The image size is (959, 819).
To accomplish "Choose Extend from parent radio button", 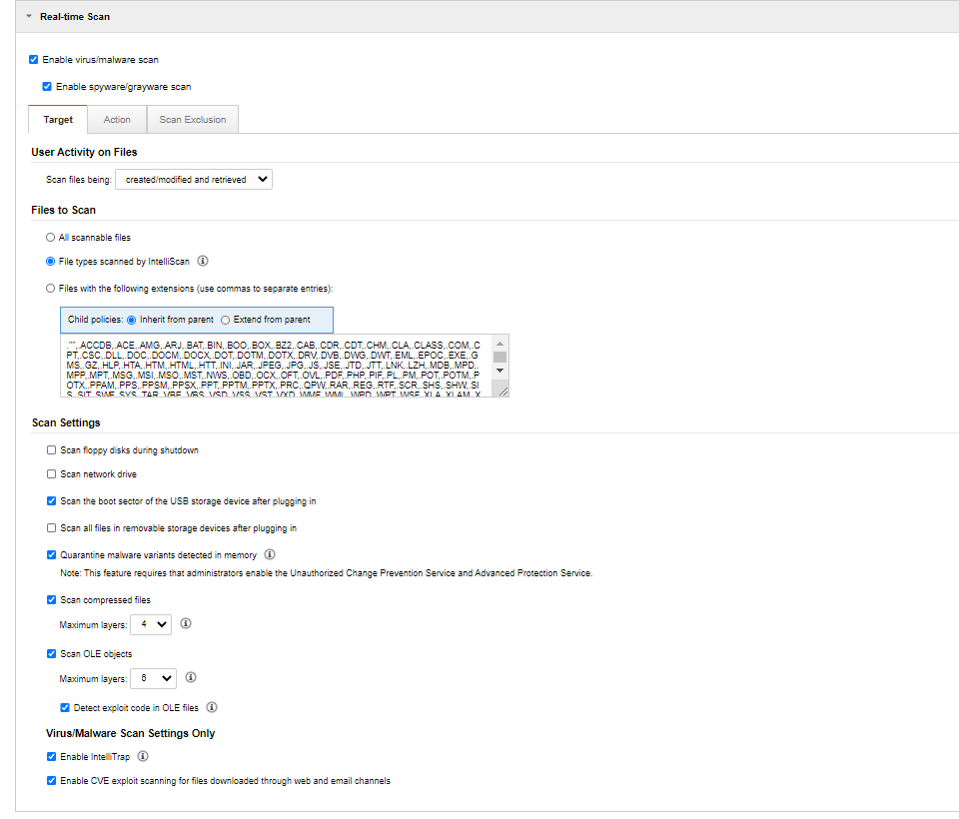I will [x=225, y=320].
